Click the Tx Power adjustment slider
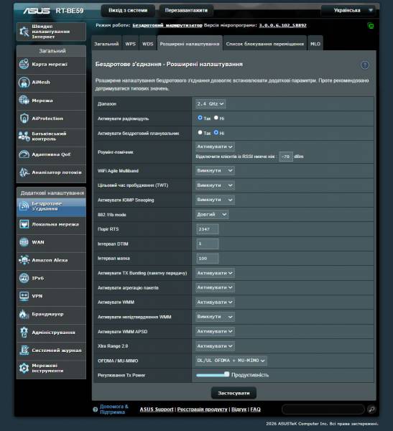The image size is (393, 431). pos(213,375)
